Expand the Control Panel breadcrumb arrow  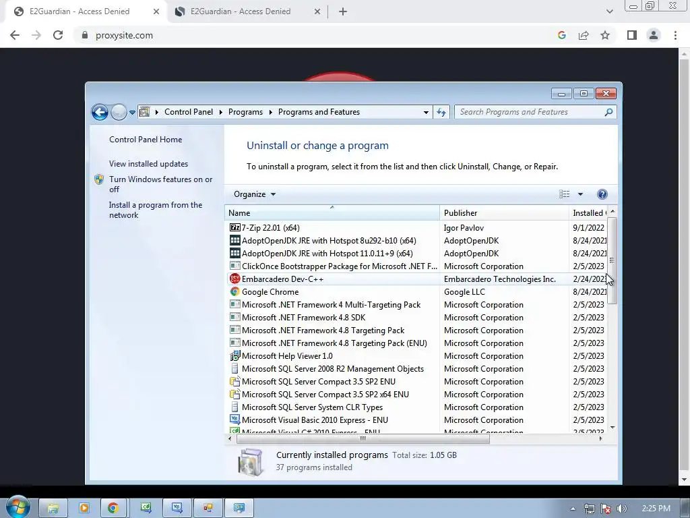tap(221, 113)
